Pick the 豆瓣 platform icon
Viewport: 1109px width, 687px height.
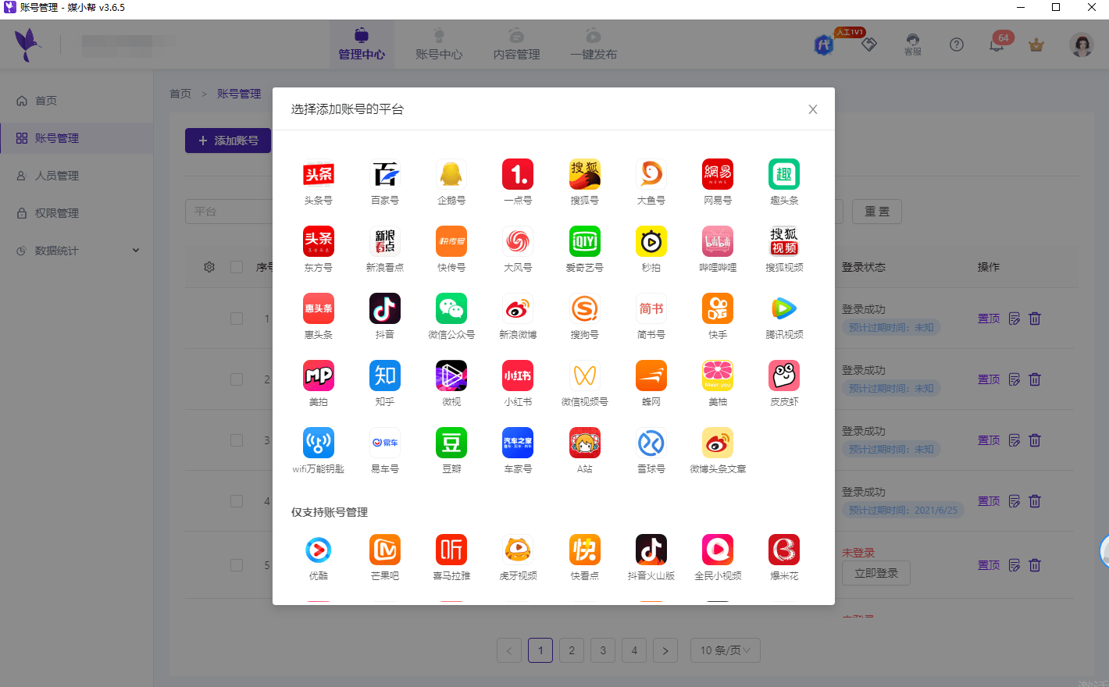click(451, 443)
